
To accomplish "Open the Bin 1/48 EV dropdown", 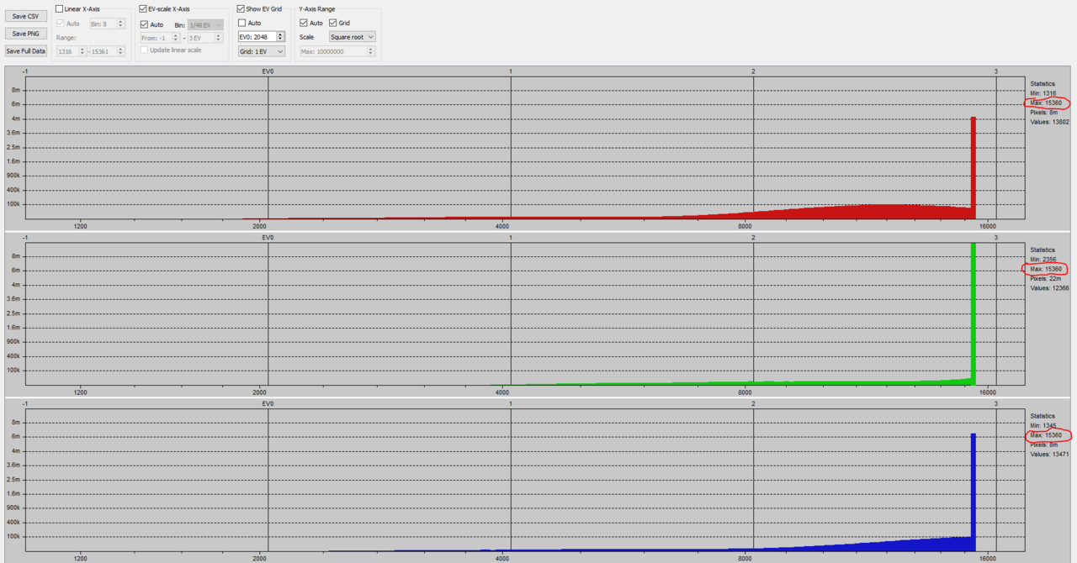I will click(x=205, y=24).
